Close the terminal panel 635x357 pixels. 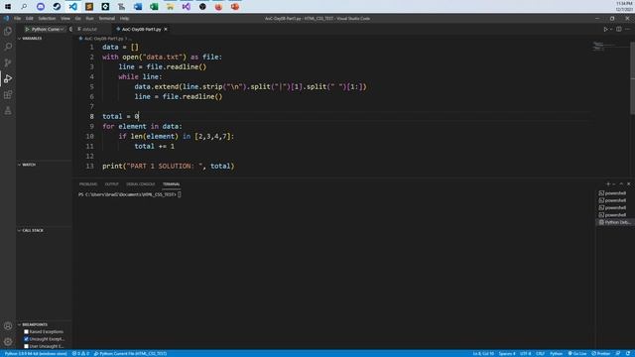(628, 184)
